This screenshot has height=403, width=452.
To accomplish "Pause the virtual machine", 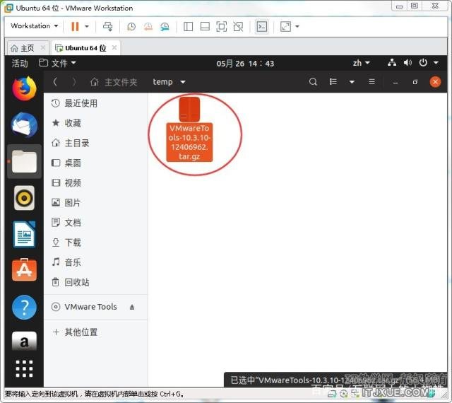I will 75,26.
